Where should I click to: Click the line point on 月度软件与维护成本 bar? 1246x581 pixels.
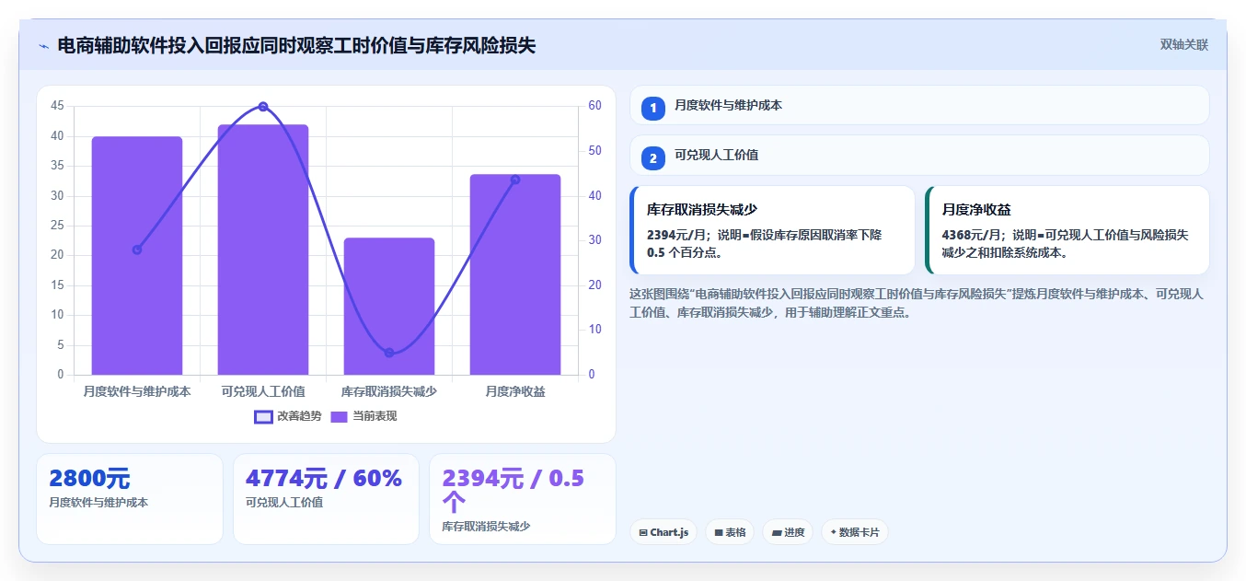[137, 250]
